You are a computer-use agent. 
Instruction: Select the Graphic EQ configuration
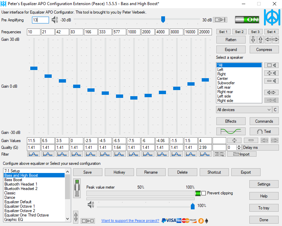point(34,220)
